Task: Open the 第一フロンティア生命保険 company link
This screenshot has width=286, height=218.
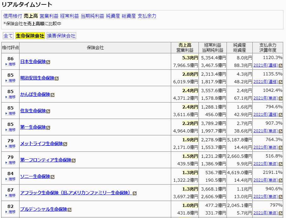Action: click(46, 160)
